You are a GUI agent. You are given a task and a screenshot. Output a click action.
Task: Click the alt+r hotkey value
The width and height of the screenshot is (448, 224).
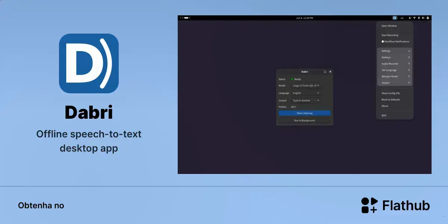[293, 107]
